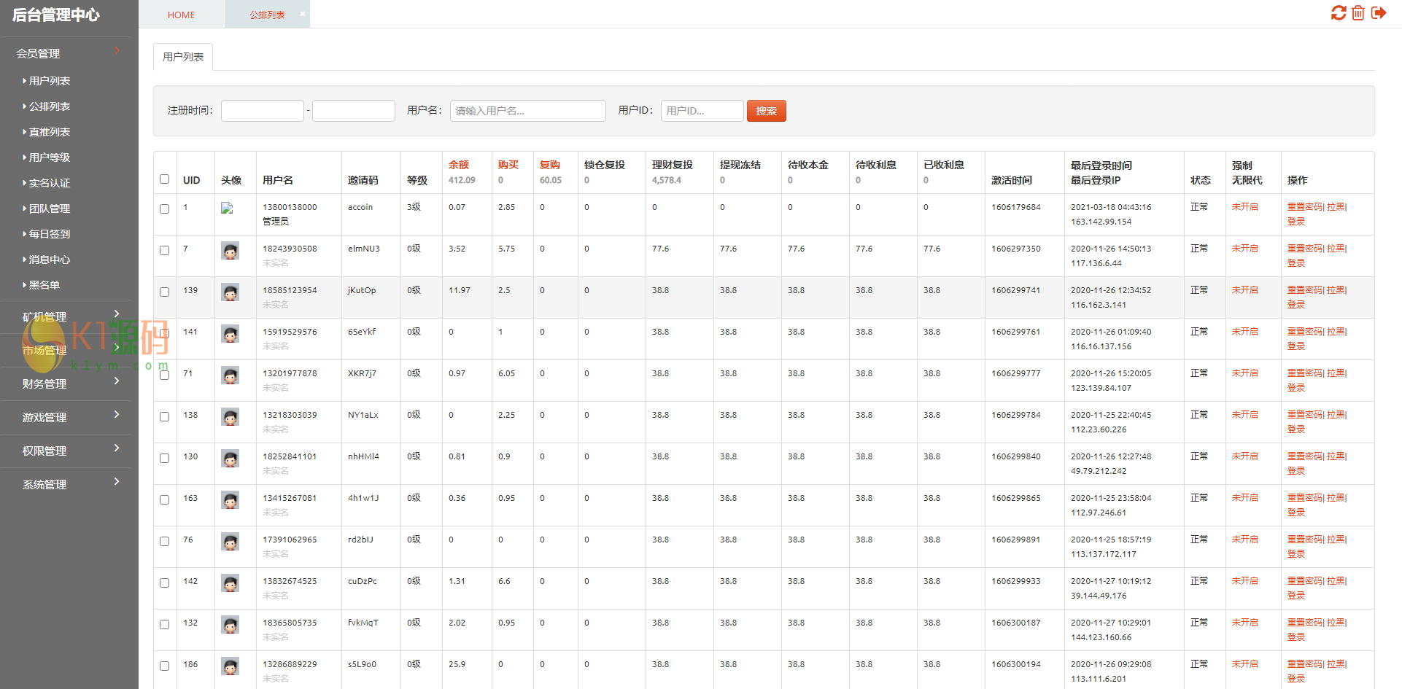This screenshot has height=689, width=1402.
Task: Click the registration end date field
Action: pos(354,111)
